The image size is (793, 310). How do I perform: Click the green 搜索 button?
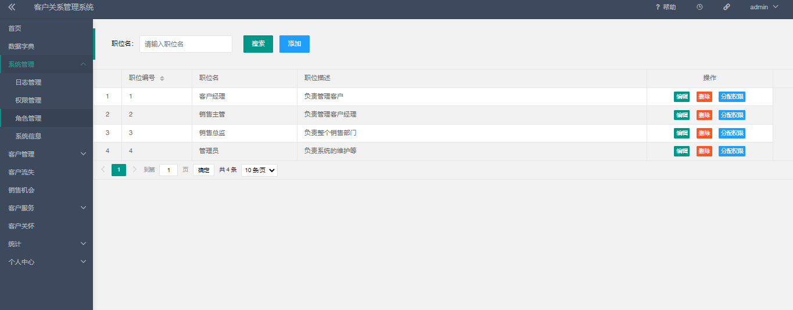pos(258,44)
